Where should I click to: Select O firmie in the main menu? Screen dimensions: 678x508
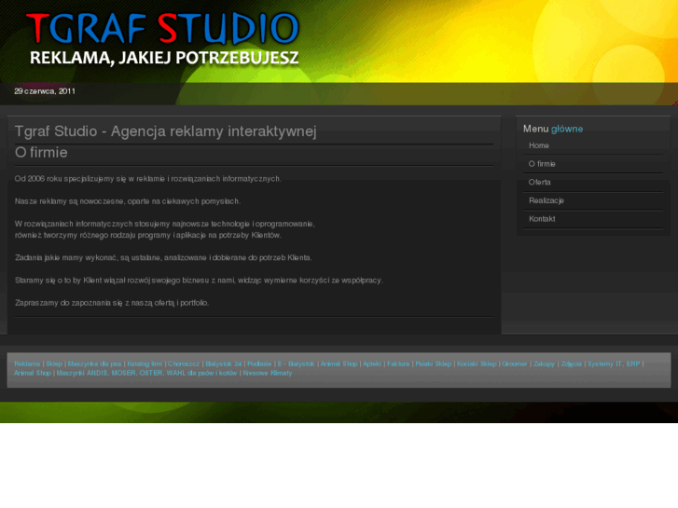pyautogui.click(x=542, y=164)
